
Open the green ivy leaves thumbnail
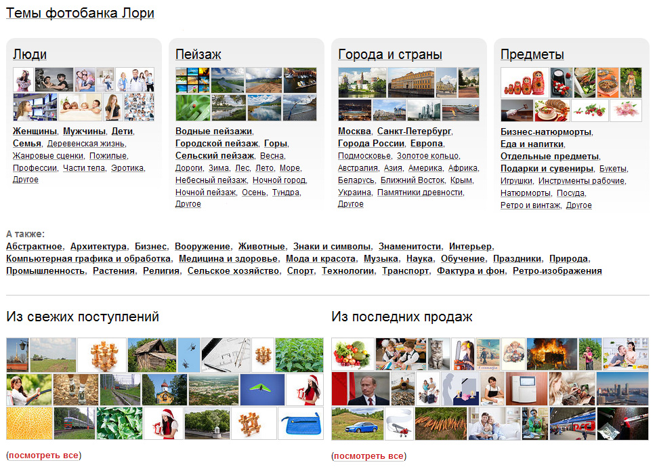coord(119,423)
